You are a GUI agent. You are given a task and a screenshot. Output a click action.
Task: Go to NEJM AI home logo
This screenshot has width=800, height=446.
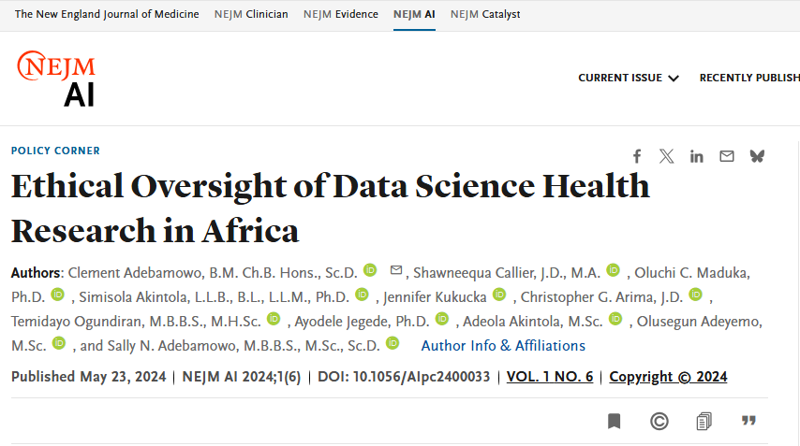[x=56, y=79]
